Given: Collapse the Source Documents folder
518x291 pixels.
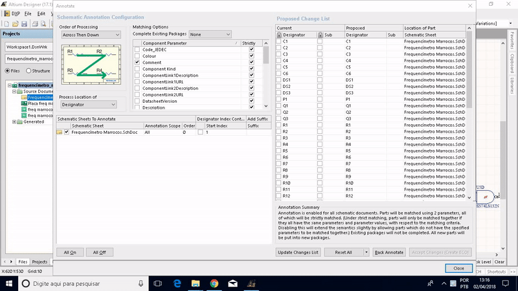Looking at the screenshot, I should [14, 91].
